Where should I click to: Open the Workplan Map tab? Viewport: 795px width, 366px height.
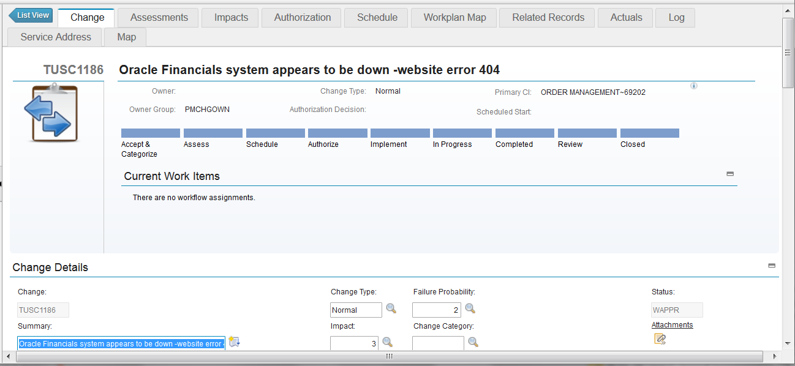click(x=454, y=18)
